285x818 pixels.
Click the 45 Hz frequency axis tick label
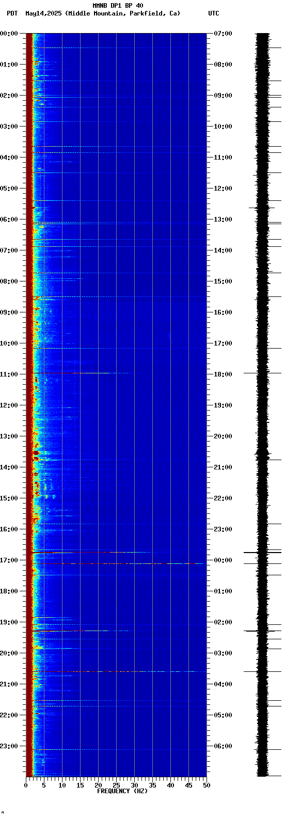point(188,785)
